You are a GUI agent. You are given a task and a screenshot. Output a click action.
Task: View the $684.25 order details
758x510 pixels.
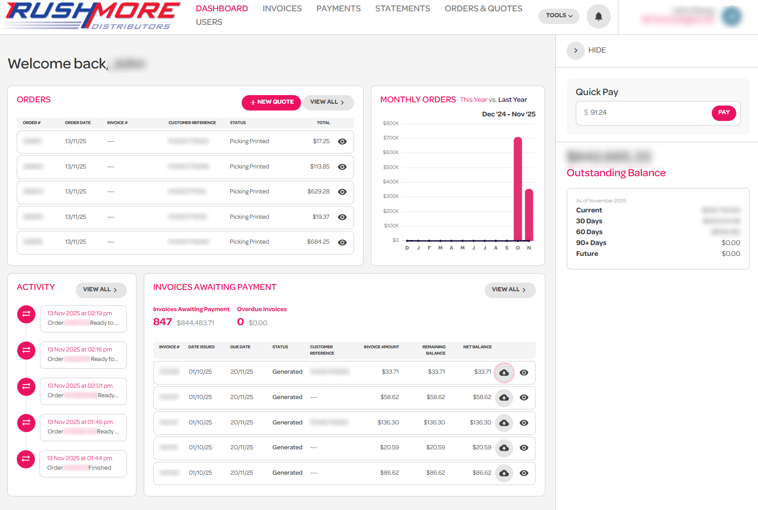[342, 242]
